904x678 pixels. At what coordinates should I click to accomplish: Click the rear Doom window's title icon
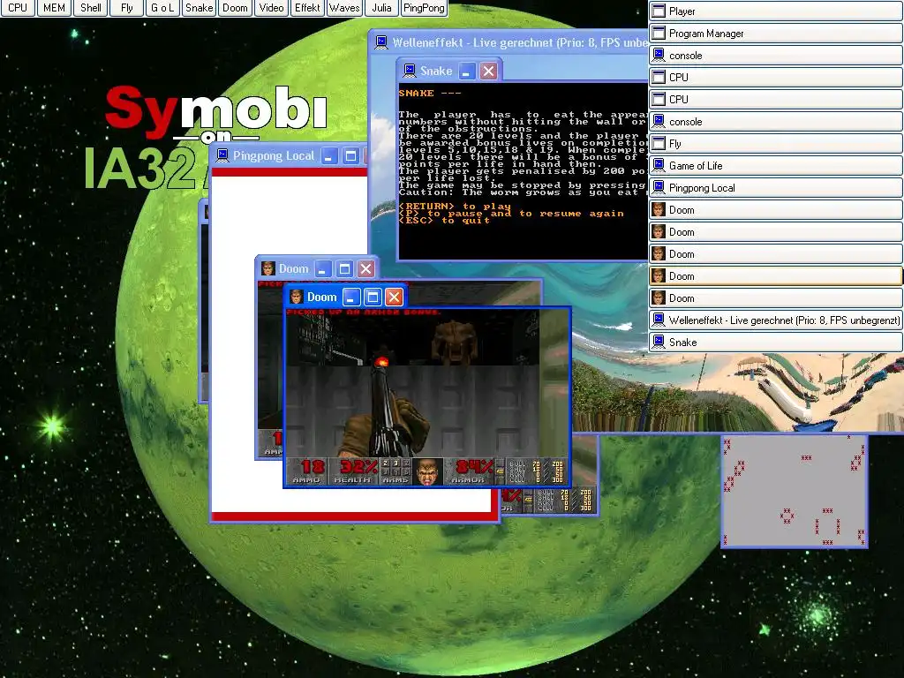click(268, 268)
